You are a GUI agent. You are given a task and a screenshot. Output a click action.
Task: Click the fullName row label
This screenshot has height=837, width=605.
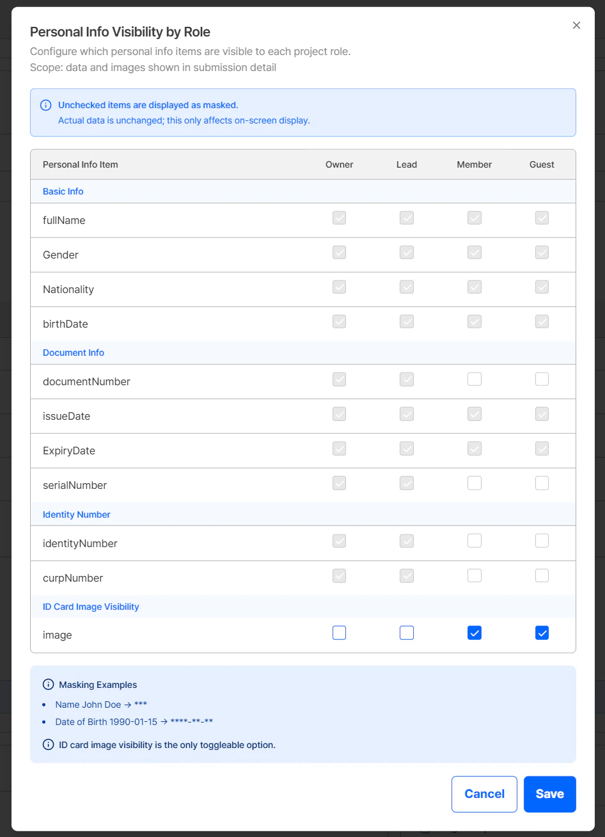coord(64,220)
